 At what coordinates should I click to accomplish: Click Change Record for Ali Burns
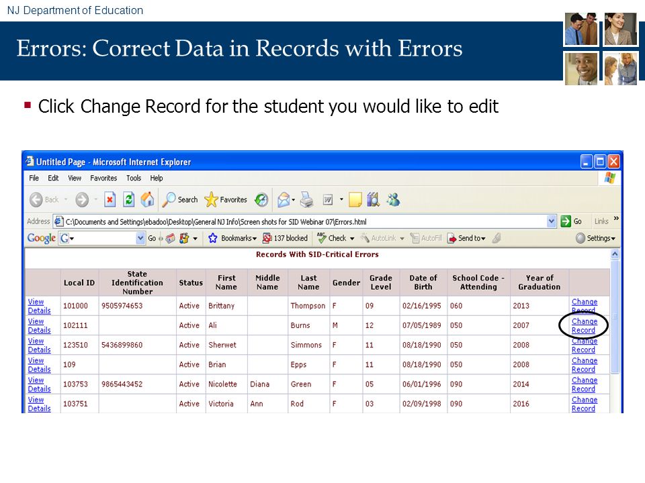pyautogui.click(x=584, y=326)
